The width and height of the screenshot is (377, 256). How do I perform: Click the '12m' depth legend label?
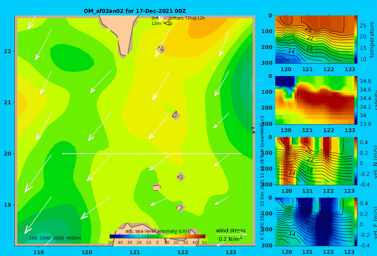pyautogui.click(x=156, y=23)
